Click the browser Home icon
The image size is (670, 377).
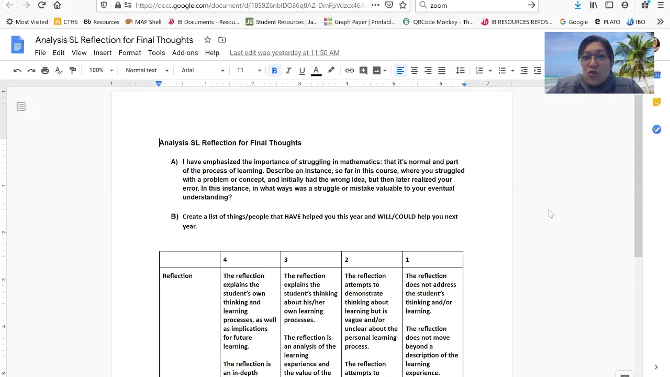pos(57,5)
